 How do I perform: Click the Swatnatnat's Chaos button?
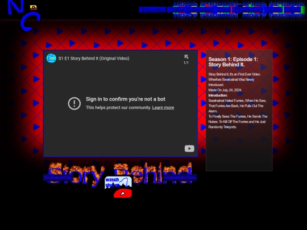[180, 178]
